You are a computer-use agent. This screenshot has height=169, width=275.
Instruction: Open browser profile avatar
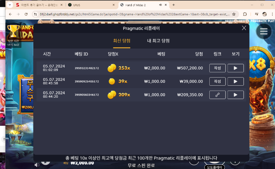coord(264,14)
